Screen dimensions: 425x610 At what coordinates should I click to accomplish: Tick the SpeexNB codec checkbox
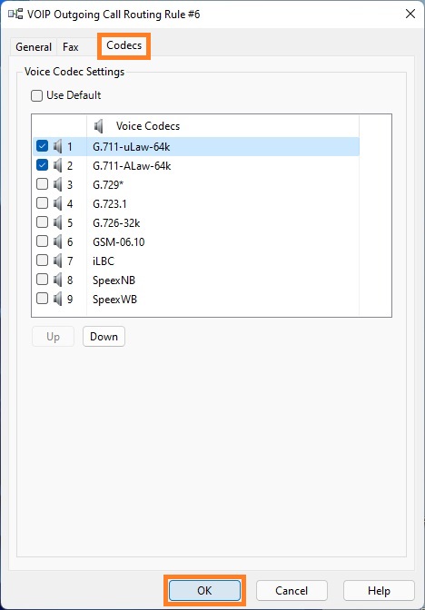click(x=42, y=280)
